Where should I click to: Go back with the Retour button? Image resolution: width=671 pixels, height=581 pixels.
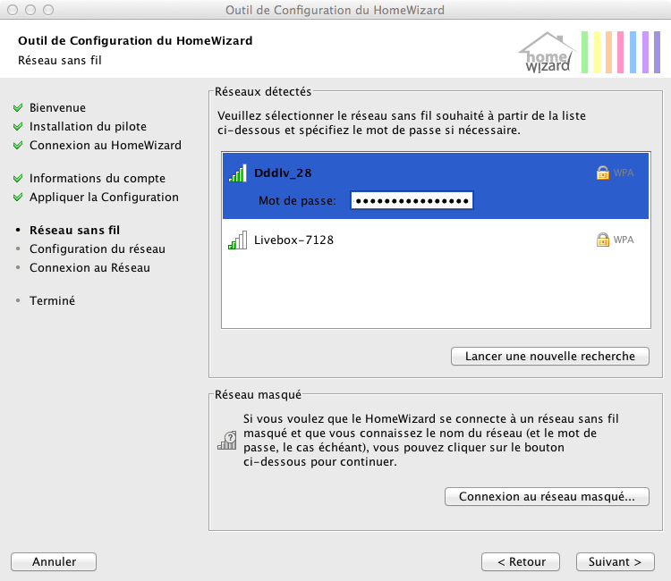(x=521, y=561)
